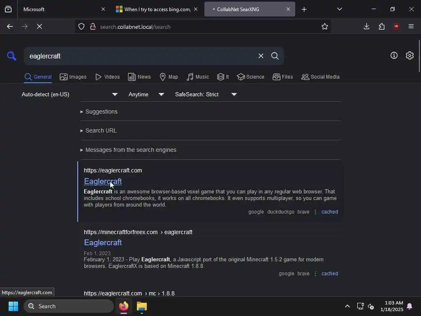The width and height of the screenshot is (421, 316).
Task: Open the SafeSearch: Strict dropdown
Action: [x=206, y=94]
